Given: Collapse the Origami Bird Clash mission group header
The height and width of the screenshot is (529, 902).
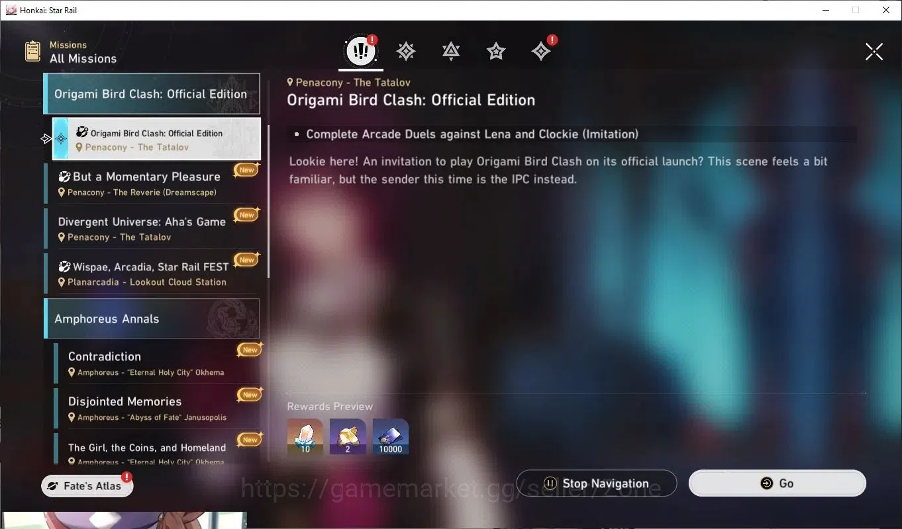Looking at the screenshot, I should point(152,94).
